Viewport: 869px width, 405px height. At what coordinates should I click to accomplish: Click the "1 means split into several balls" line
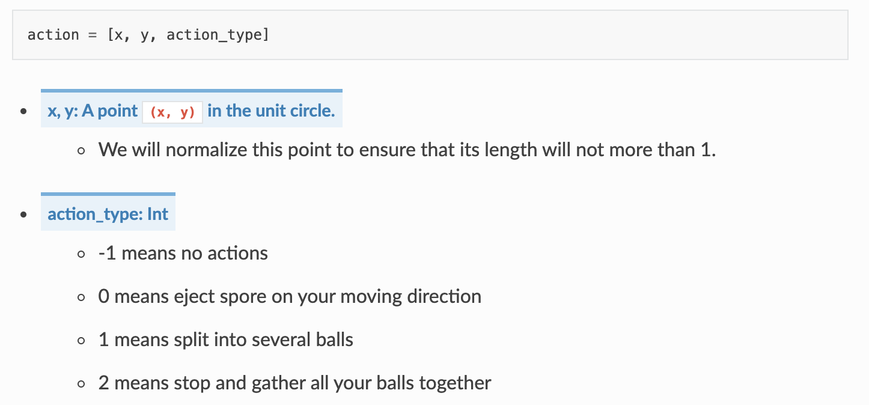click(x=226, y=340)
